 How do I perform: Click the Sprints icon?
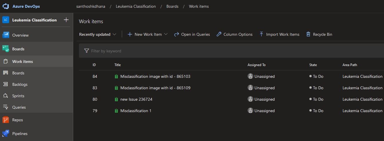click(5, 96)
